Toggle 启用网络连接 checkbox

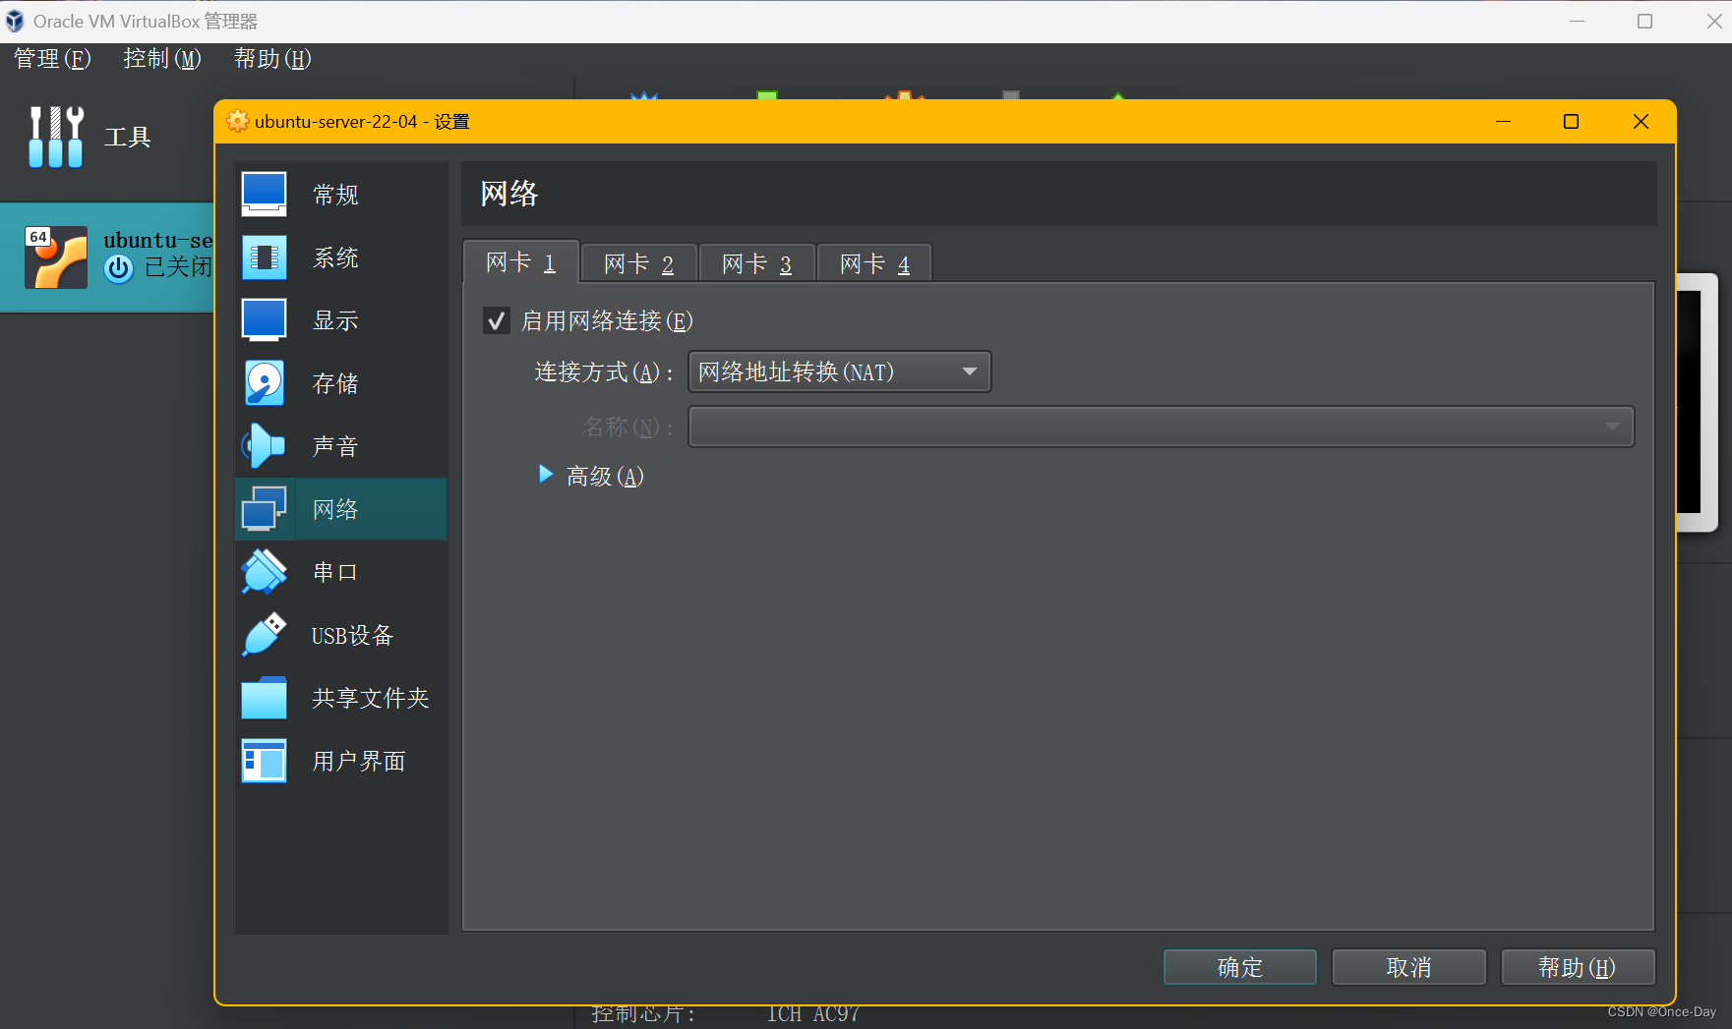(497, 320)
